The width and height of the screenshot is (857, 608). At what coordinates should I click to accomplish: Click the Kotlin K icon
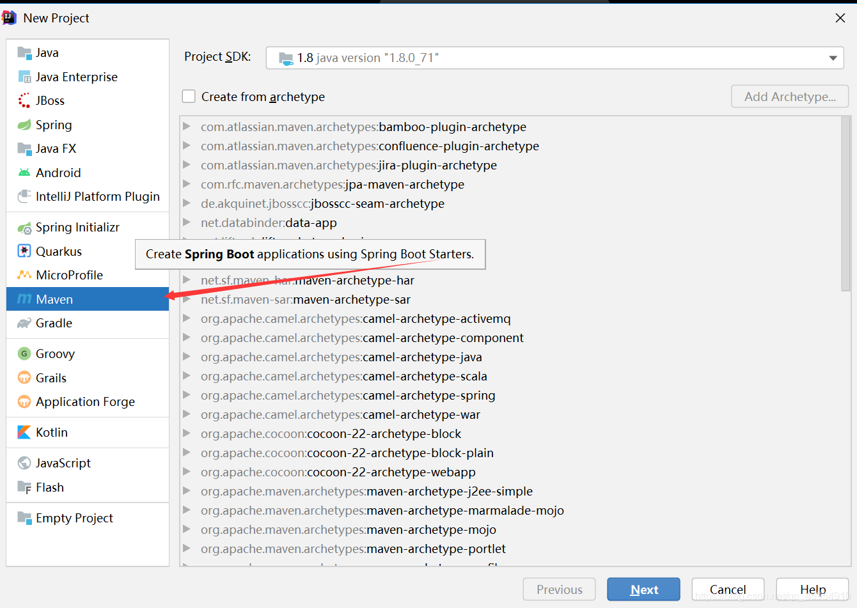pyautogui.click(x=24, y=433)
